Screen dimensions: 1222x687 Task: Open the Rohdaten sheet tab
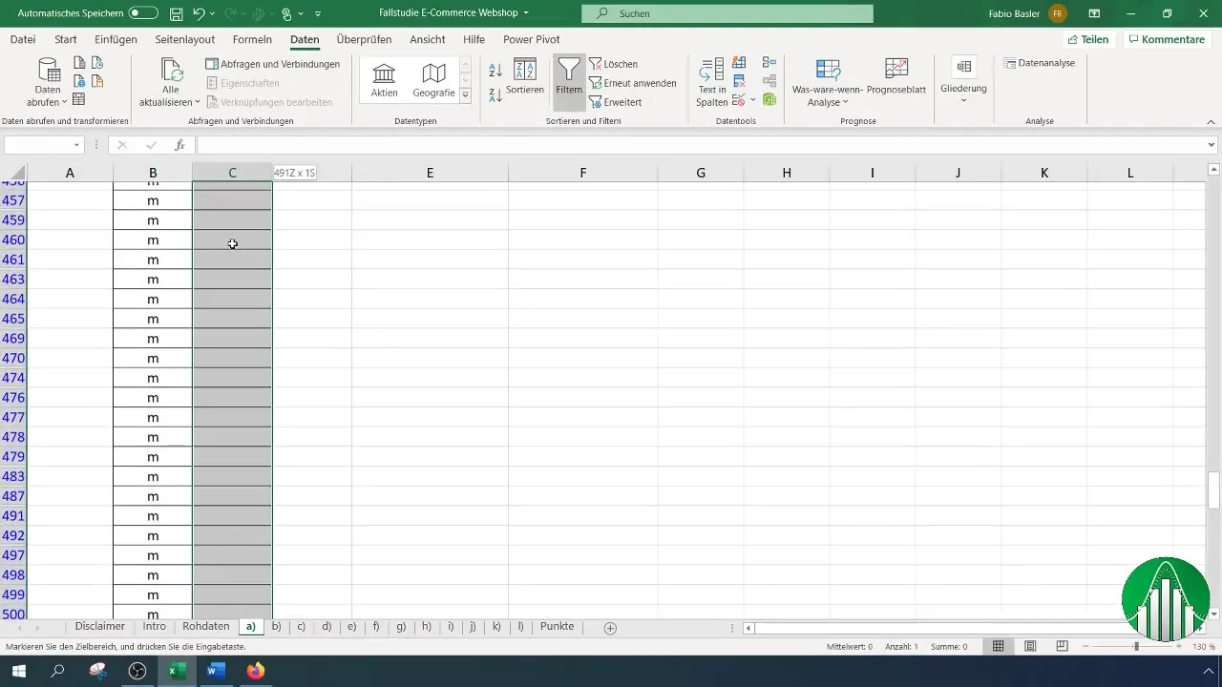[x=205, y=627]
